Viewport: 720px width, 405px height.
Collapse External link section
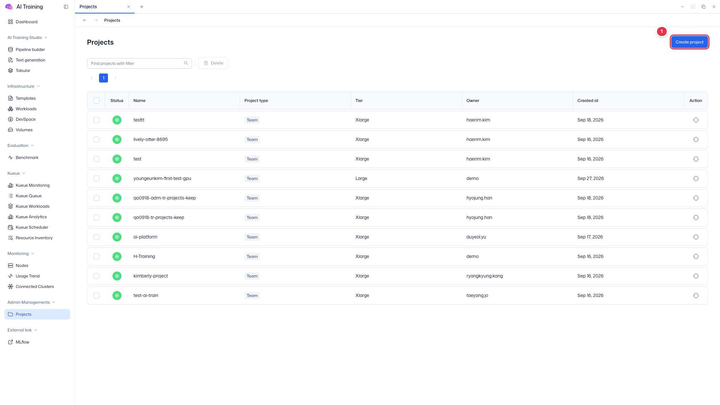coord(22,330)
